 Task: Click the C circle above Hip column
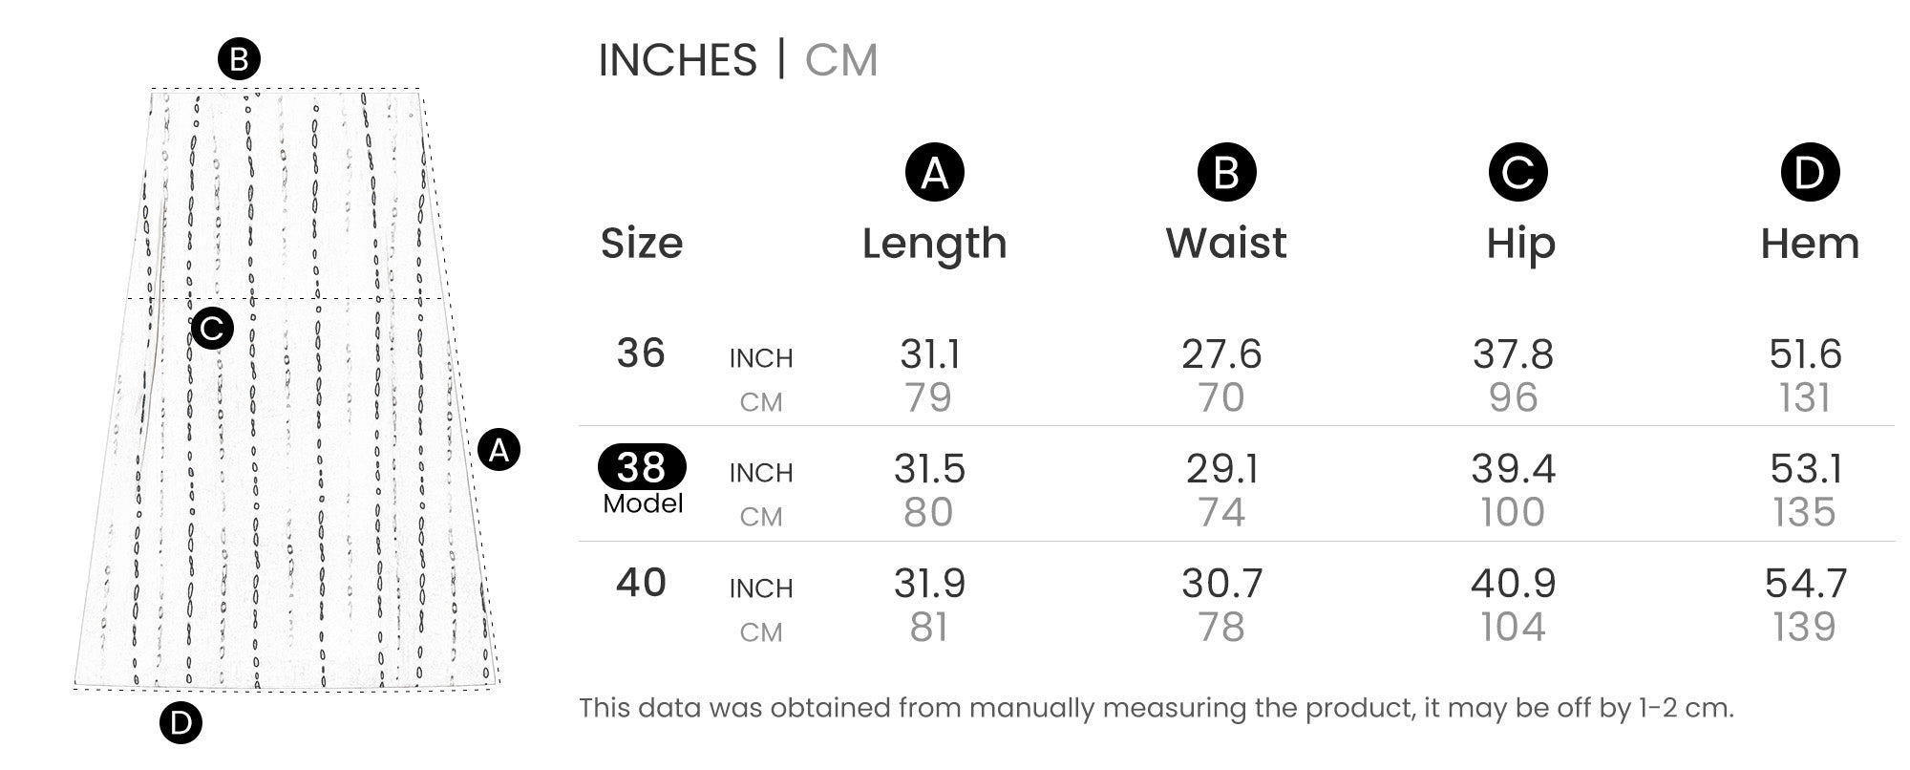tap(1517, 173)
